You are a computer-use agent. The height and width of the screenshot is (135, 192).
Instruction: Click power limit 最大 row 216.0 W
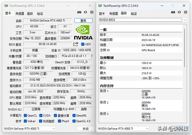pyautogui.click(x=141, y=73)
